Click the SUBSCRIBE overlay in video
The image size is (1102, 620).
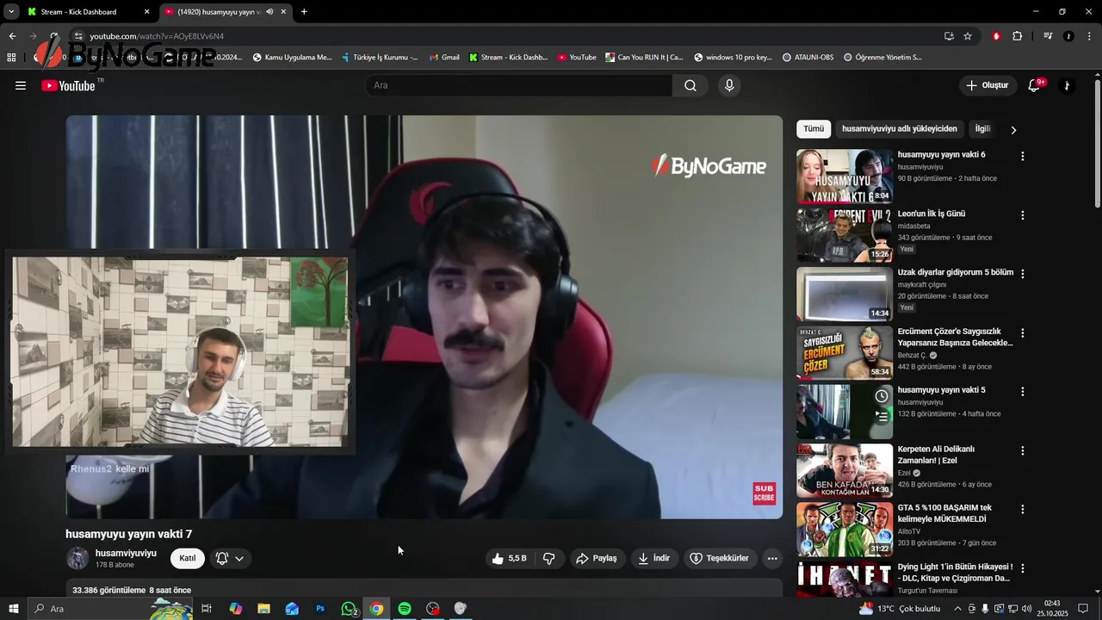pyautogui.click(x=765, y=493)
